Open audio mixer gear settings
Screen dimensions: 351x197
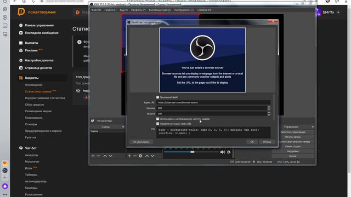pos(229,152)
